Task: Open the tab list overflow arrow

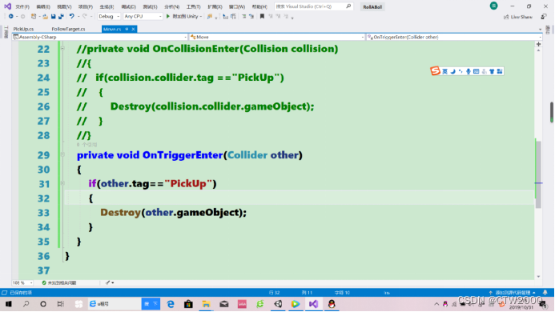Action: point(540,30)
